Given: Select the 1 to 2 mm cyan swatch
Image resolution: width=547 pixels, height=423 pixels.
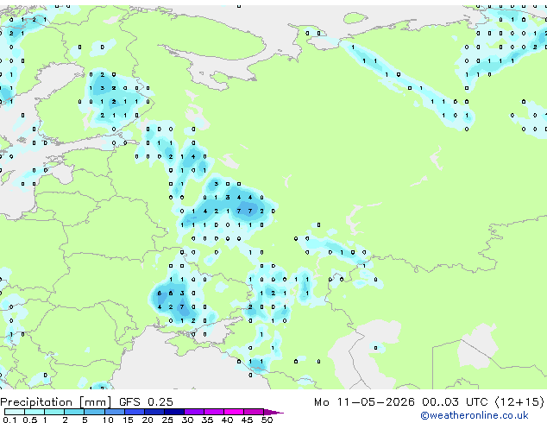Looking at the screenshot, I should pos(54,412).
